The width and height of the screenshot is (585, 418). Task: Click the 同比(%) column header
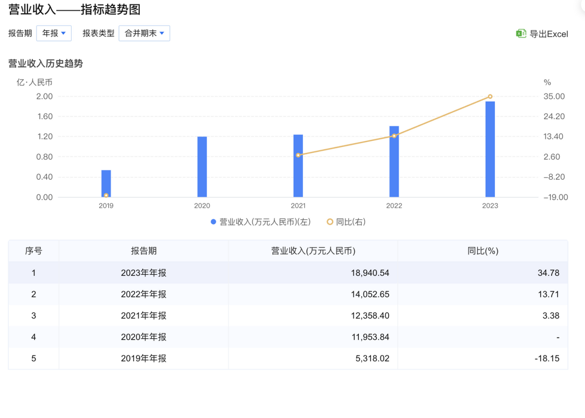coord(483,251)
